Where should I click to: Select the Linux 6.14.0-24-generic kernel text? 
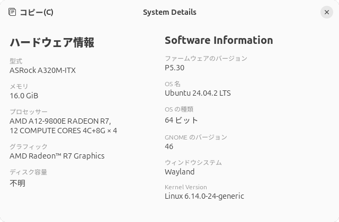point(204,196)
